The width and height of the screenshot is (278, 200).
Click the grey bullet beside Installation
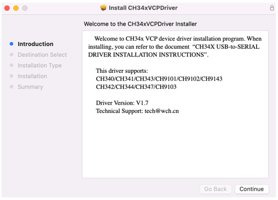(x=12, y=76)
